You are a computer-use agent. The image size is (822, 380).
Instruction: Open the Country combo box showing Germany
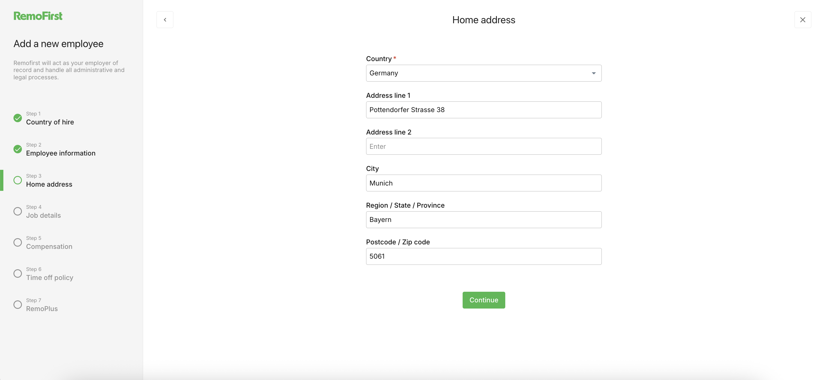coord(484,73)
